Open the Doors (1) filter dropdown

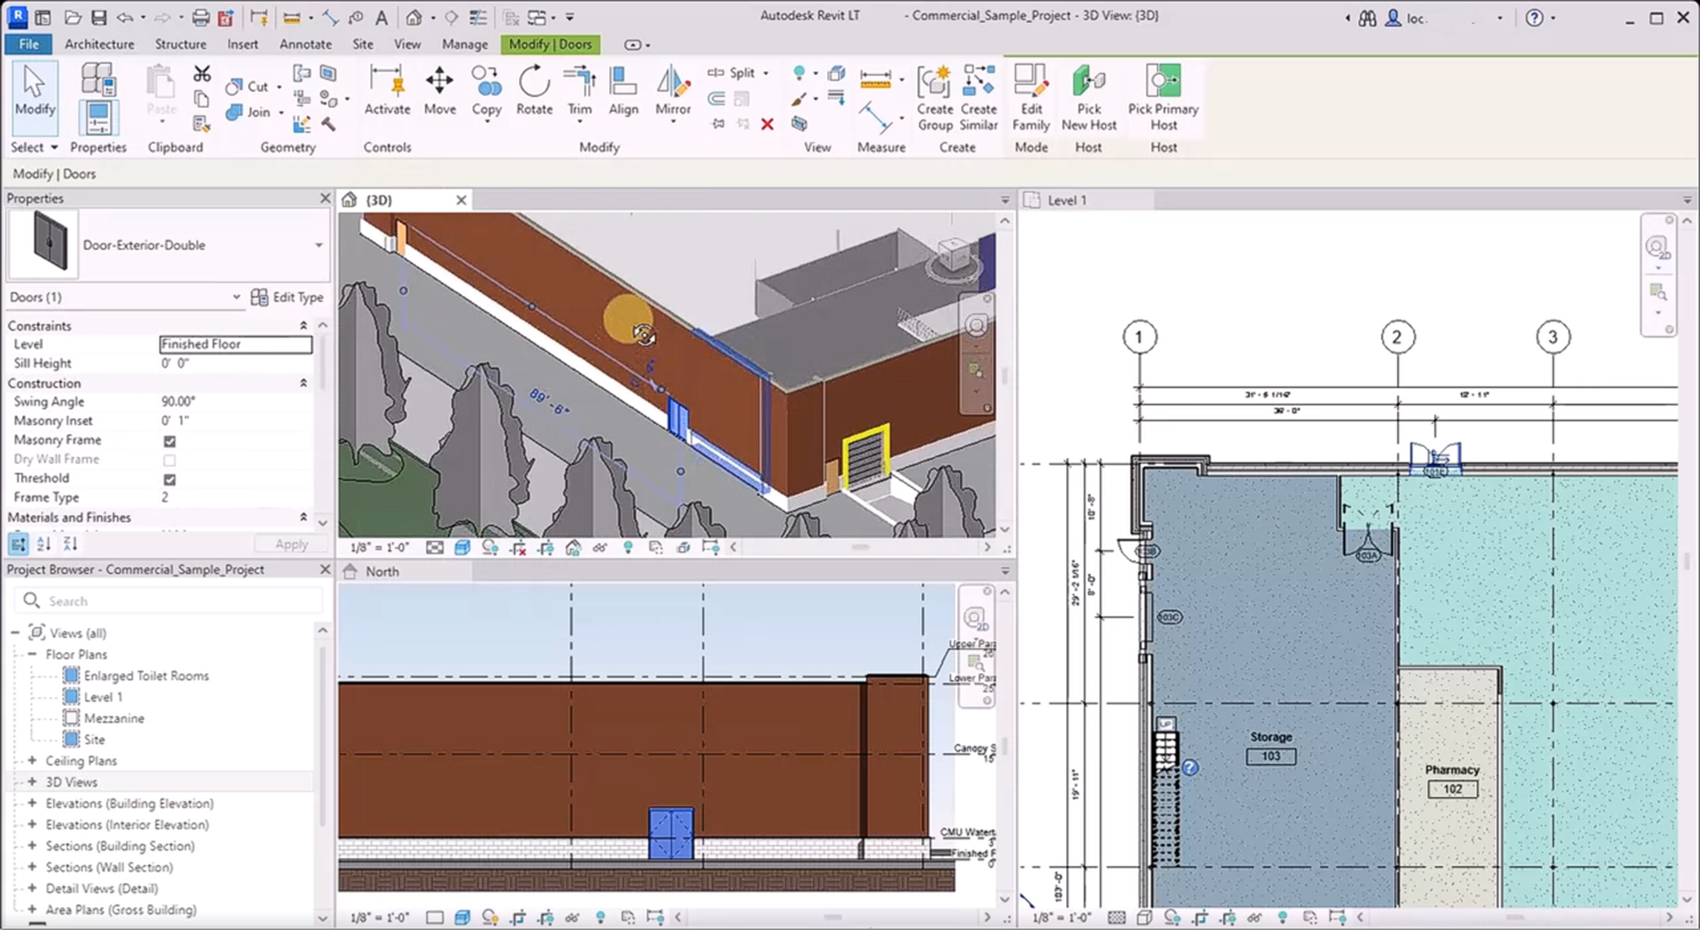click(x=236, y=297)
